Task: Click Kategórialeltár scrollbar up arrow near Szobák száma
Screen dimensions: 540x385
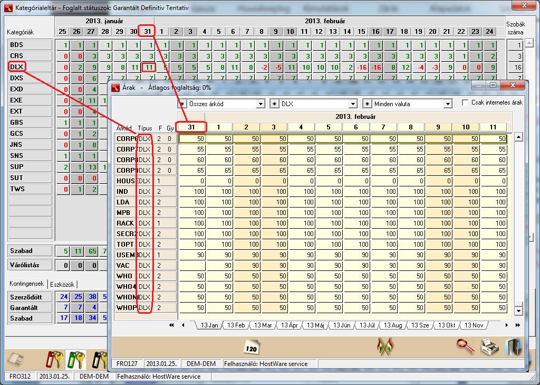Action: tap(529, 43)
